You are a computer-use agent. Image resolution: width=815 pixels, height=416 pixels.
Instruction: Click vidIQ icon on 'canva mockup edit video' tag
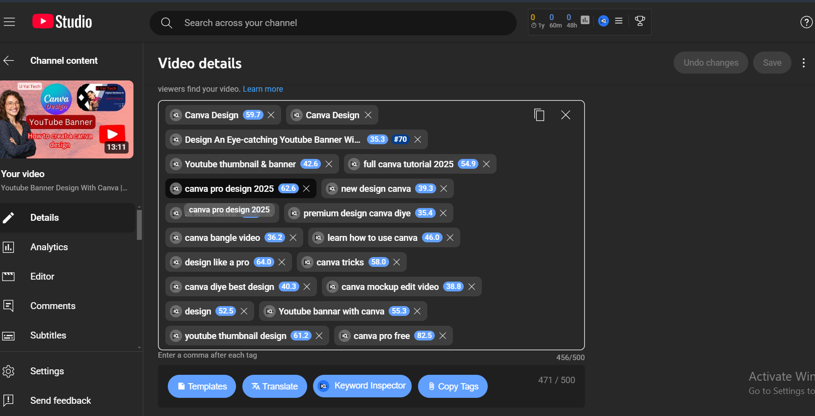click(x=333, y=286)
